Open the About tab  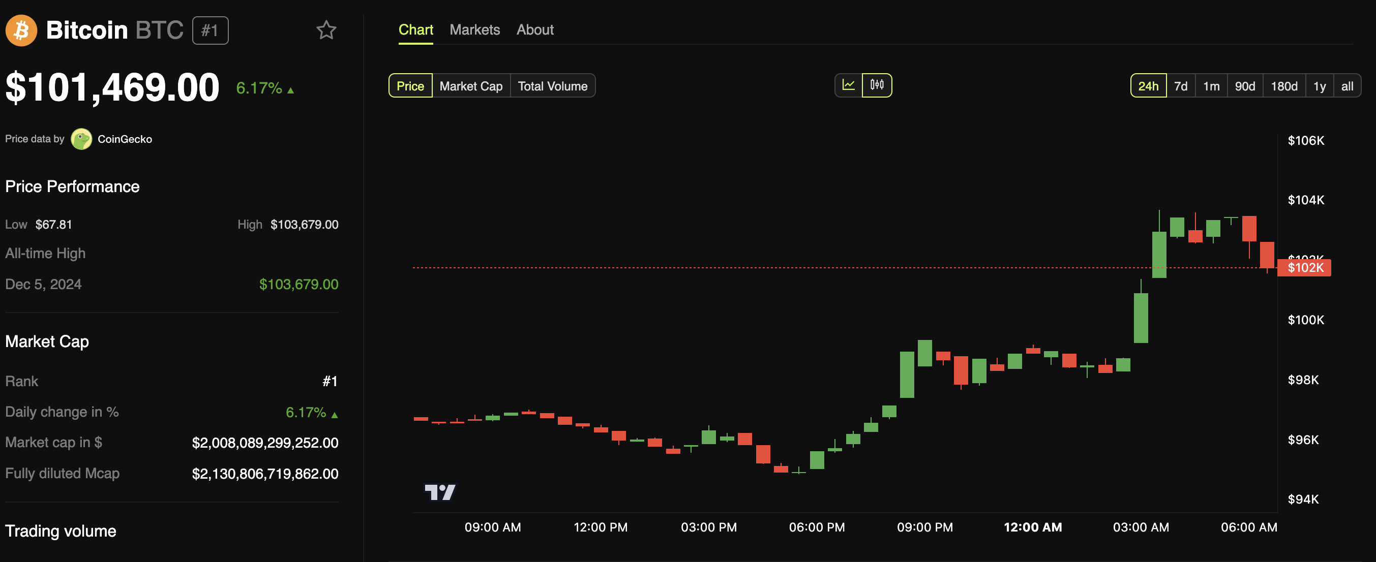535,30
